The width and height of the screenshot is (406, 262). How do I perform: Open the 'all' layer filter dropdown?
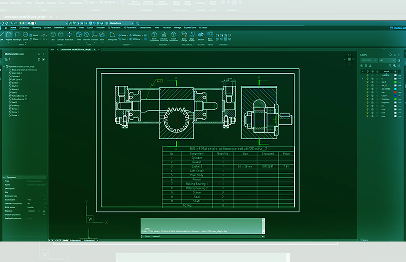coord(387,60)
